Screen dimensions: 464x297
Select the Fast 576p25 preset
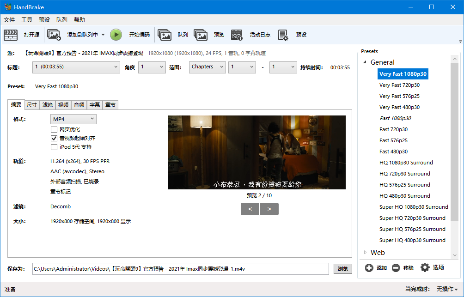[393, 140]
